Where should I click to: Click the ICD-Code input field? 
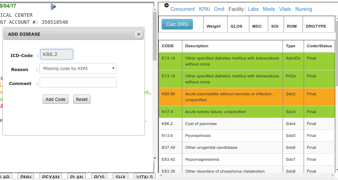click(57, 54)
